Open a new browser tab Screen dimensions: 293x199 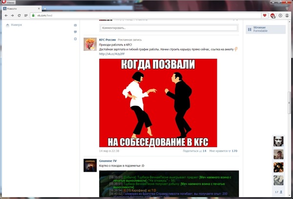tap(45, 9)
